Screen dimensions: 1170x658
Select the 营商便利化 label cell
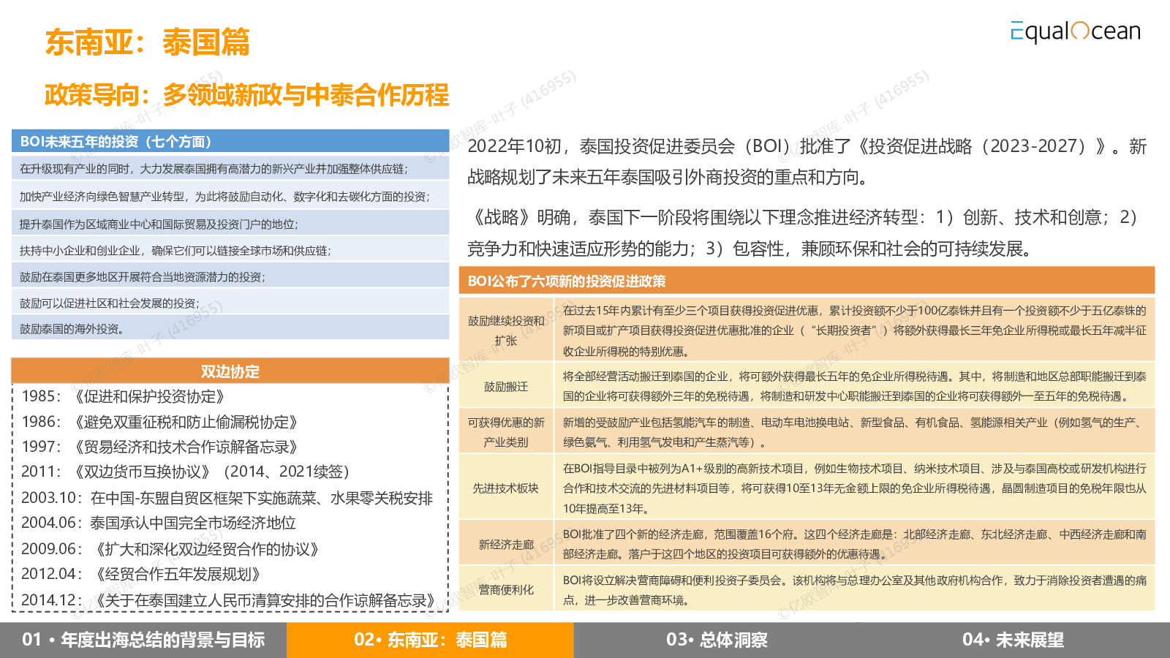click(506, 589)
